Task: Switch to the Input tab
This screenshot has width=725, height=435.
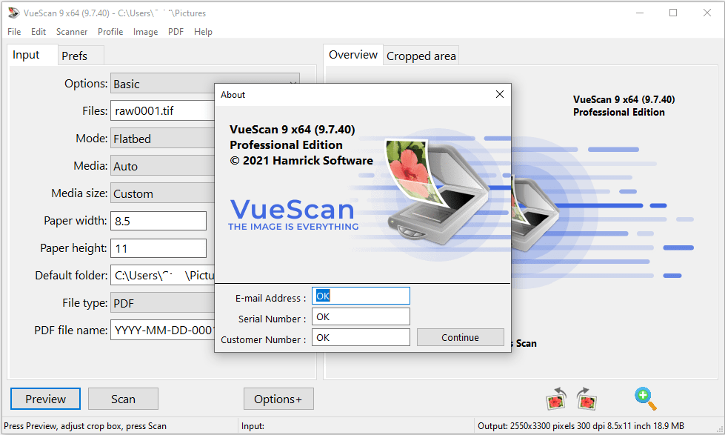Action: coord(33,55)
